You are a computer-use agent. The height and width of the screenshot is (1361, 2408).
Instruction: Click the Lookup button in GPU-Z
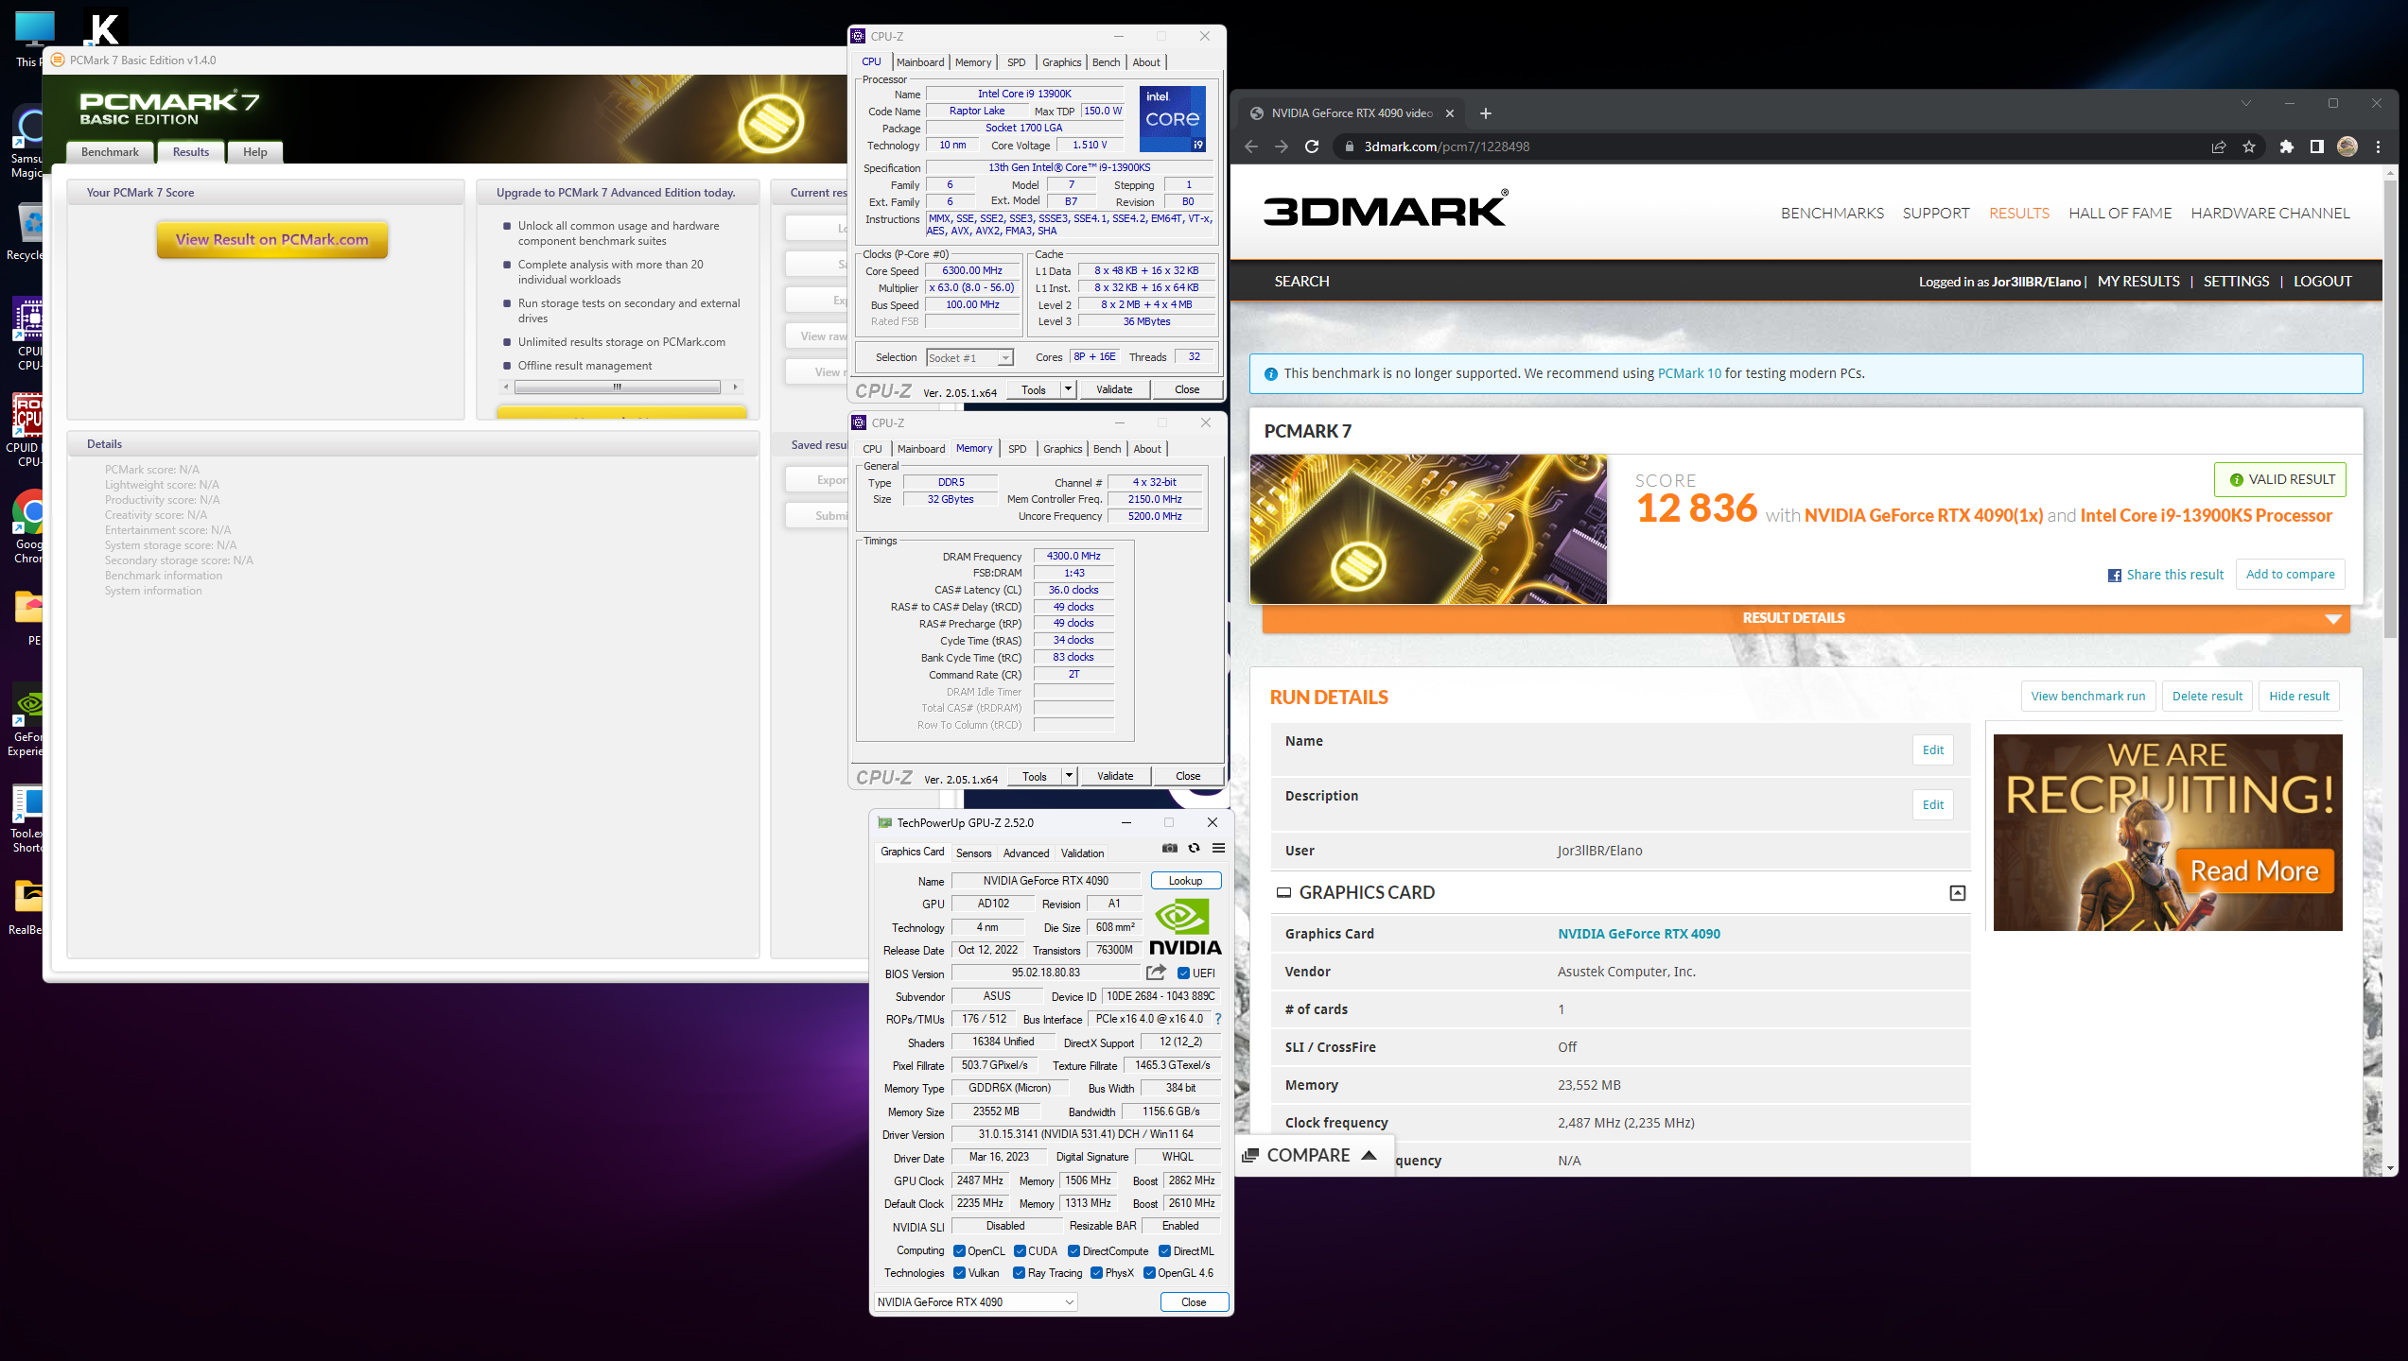1185,881
